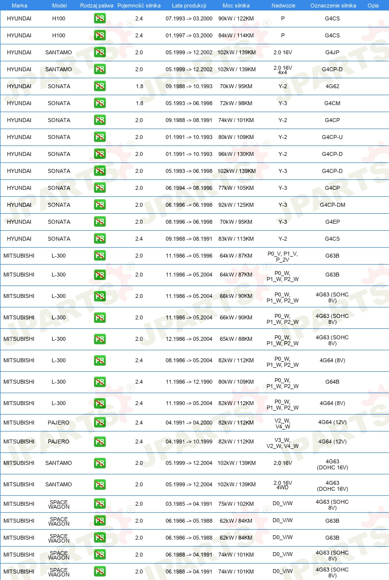Screen dimensions: 389x580
Task: Click the Moc silnika column header
Action: [236, 5]
